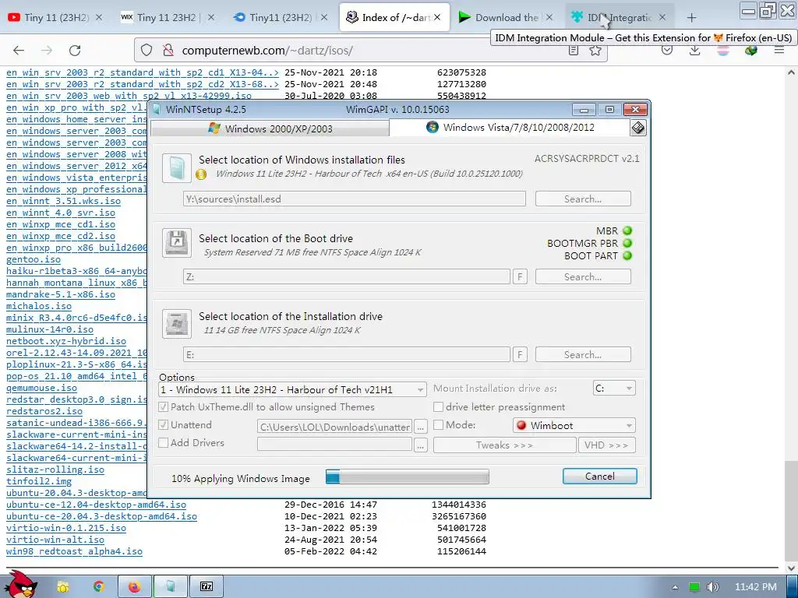Reload the Firefox page

coord(75,50)
